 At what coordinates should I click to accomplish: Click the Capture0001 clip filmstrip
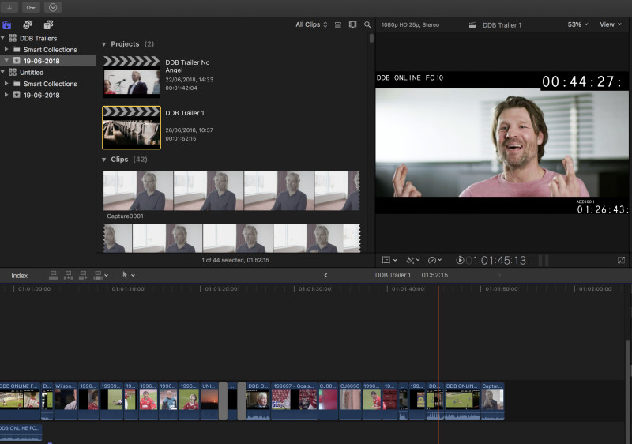pyautogui.click(x=231, y=190)
